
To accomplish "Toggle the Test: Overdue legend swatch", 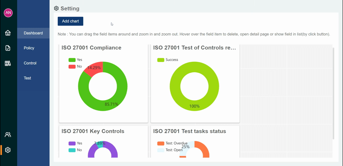I will [x=161, y=143].
